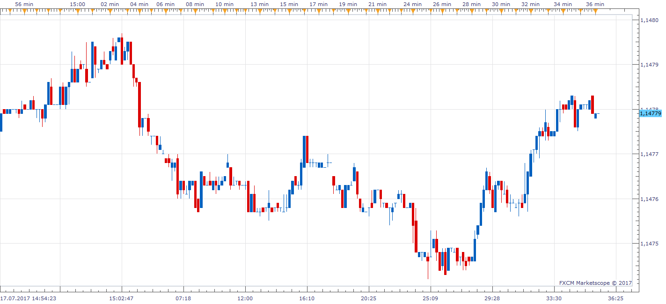Select the orange triangle under "15 min"
Screen dimensions: 666x304
coord(289,10)
